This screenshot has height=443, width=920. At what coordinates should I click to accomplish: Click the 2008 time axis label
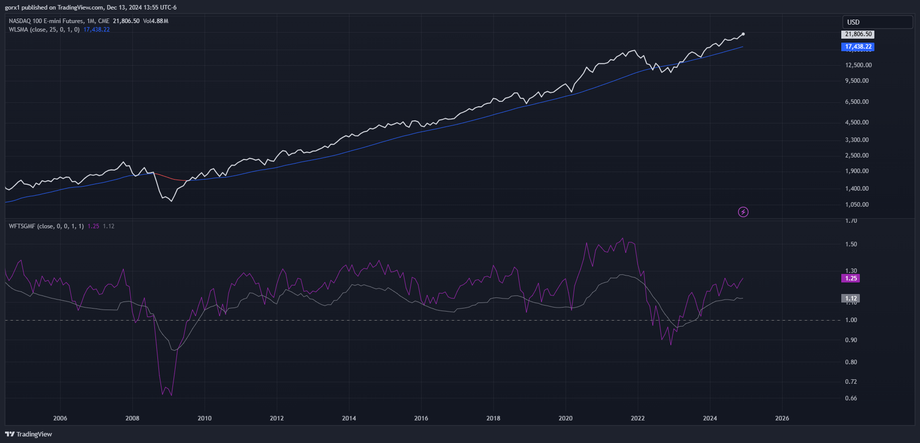click(132, 418)
